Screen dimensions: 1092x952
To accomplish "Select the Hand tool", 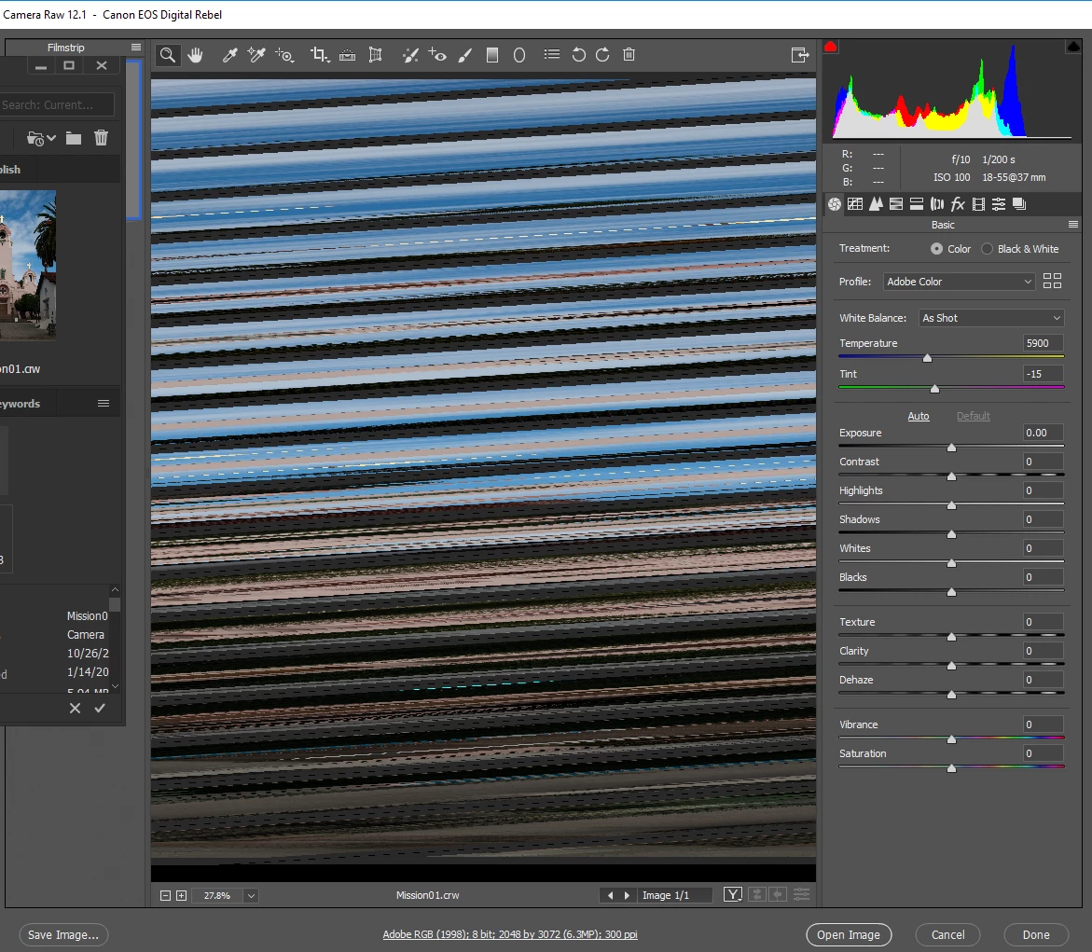I will 195,55.
